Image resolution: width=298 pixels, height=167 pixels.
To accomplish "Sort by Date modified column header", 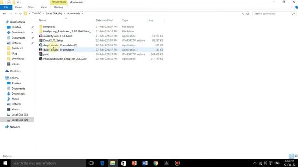I will coord(104,20).
